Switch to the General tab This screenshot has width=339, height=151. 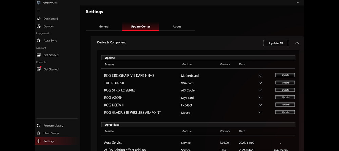coord(104,26)
